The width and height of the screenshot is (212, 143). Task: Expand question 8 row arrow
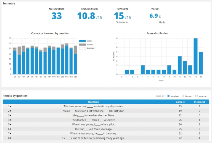[10, 138]
